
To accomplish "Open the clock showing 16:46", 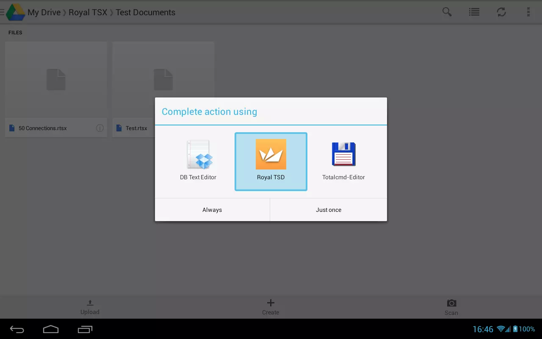I will (483, 329).
